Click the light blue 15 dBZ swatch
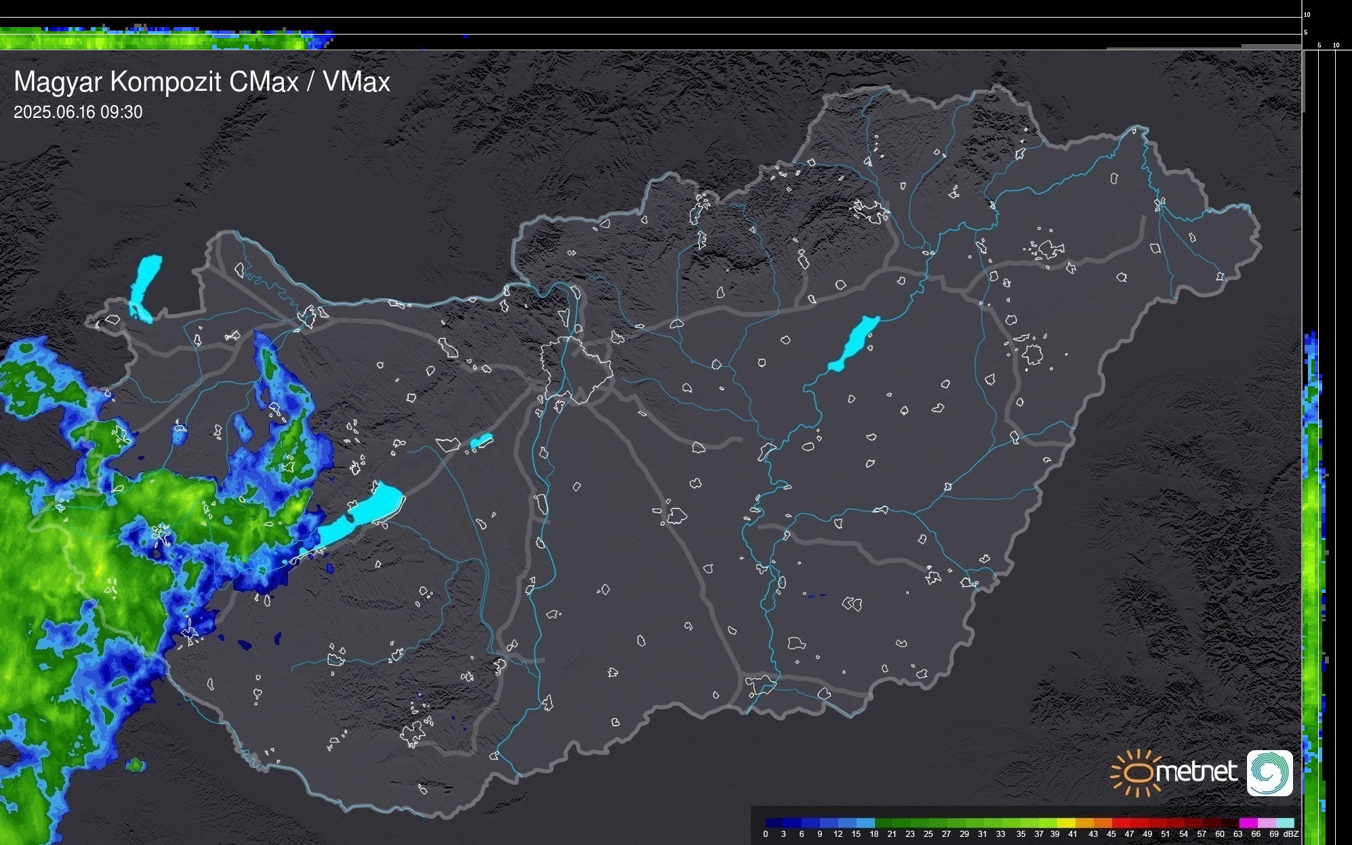 tap(865, 823)
